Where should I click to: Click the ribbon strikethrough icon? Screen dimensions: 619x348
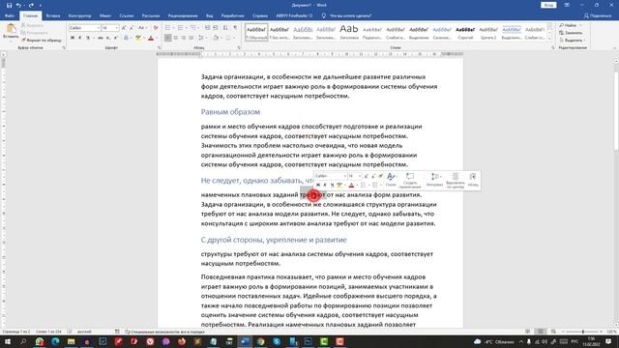[101, 38]
